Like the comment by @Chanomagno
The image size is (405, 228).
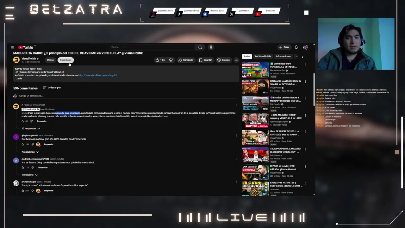pyautogui.click(x=23, y=191)
